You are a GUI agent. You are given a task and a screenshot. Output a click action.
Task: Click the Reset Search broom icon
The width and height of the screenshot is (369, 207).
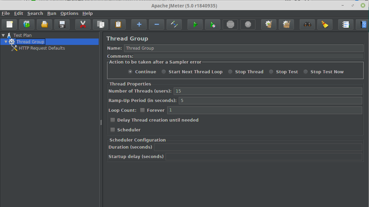[325, 24]
